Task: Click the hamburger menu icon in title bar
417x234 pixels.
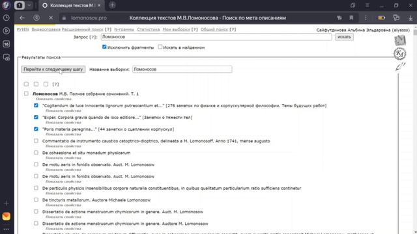Action: point(367,5)
